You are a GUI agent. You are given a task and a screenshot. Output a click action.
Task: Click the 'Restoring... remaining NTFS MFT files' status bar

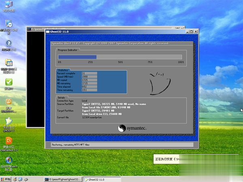[122, 144]
